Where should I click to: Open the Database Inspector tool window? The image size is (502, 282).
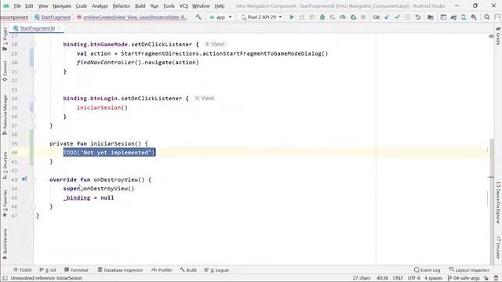click(x=120, y=270)
